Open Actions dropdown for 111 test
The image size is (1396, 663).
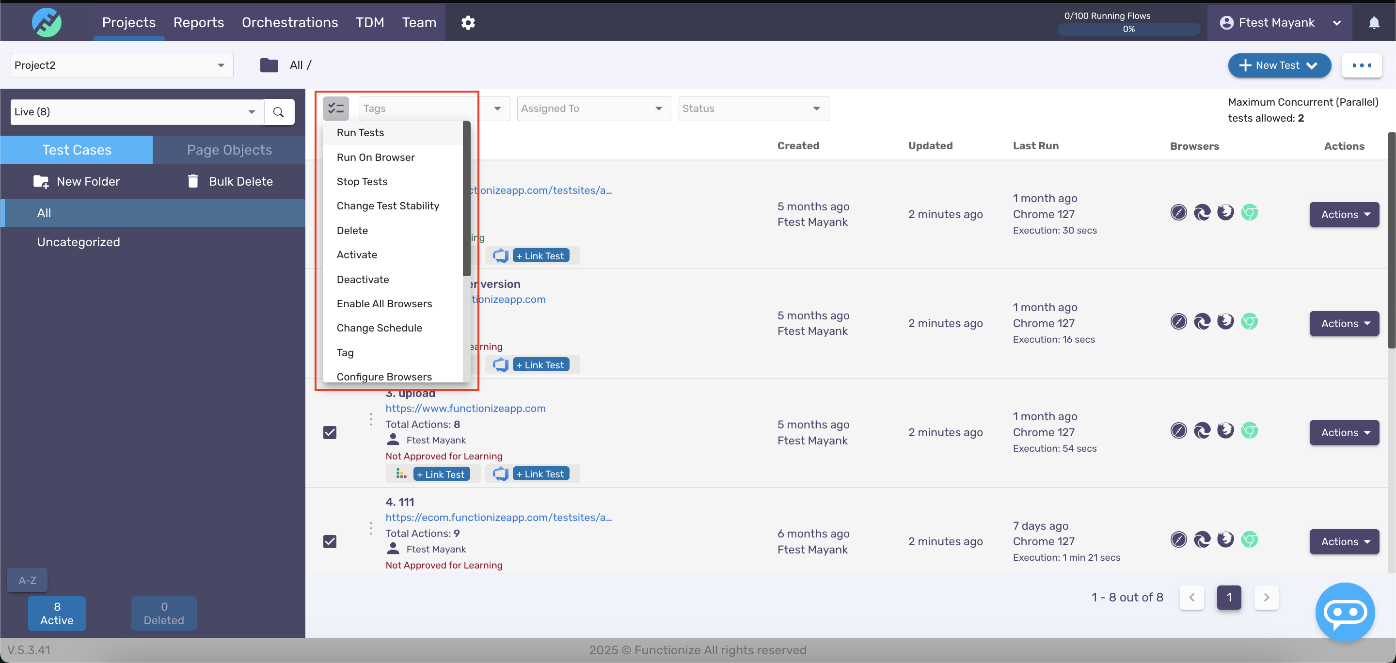[1344, 542]
